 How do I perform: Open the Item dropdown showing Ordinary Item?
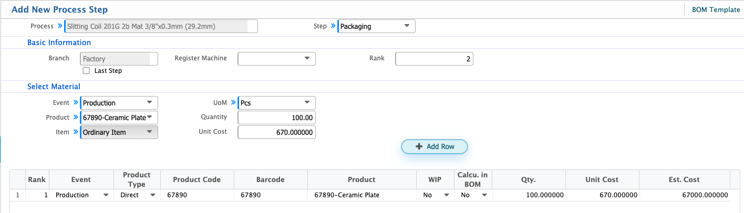point(119,132)
